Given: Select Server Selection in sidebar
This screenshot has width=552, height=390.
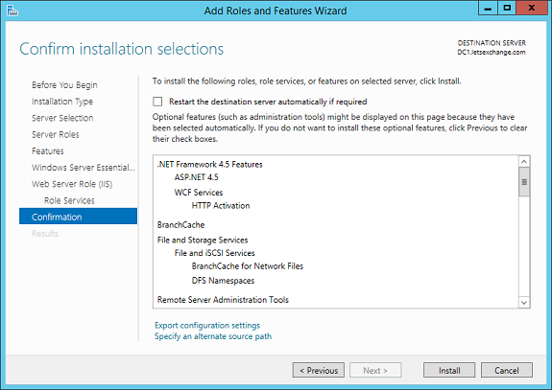Looking at the screenshot, I should click(x=62, y=118).
